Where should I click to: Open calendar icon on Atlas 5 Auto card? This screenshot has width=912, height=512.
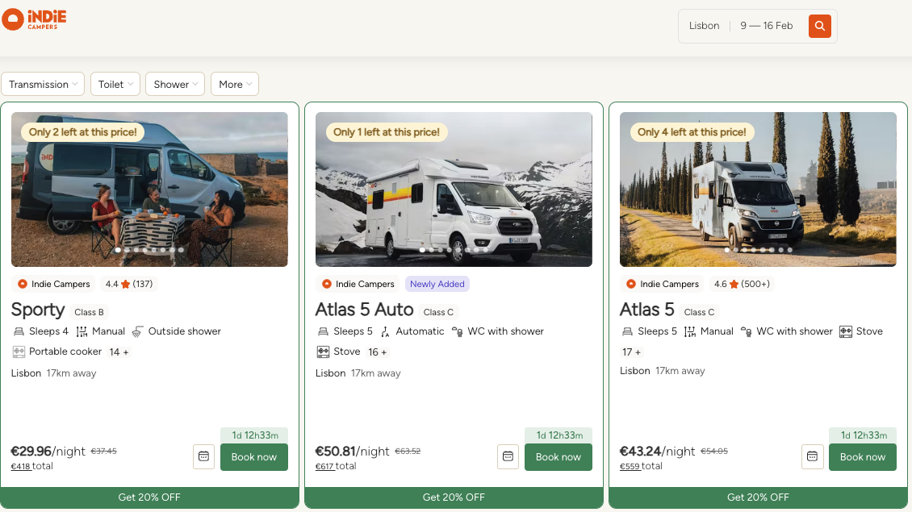click(508, 456)
